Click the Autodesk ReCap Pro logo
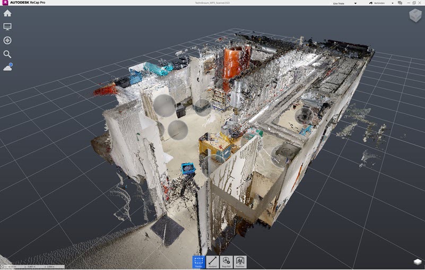 (x=5, y=3)
